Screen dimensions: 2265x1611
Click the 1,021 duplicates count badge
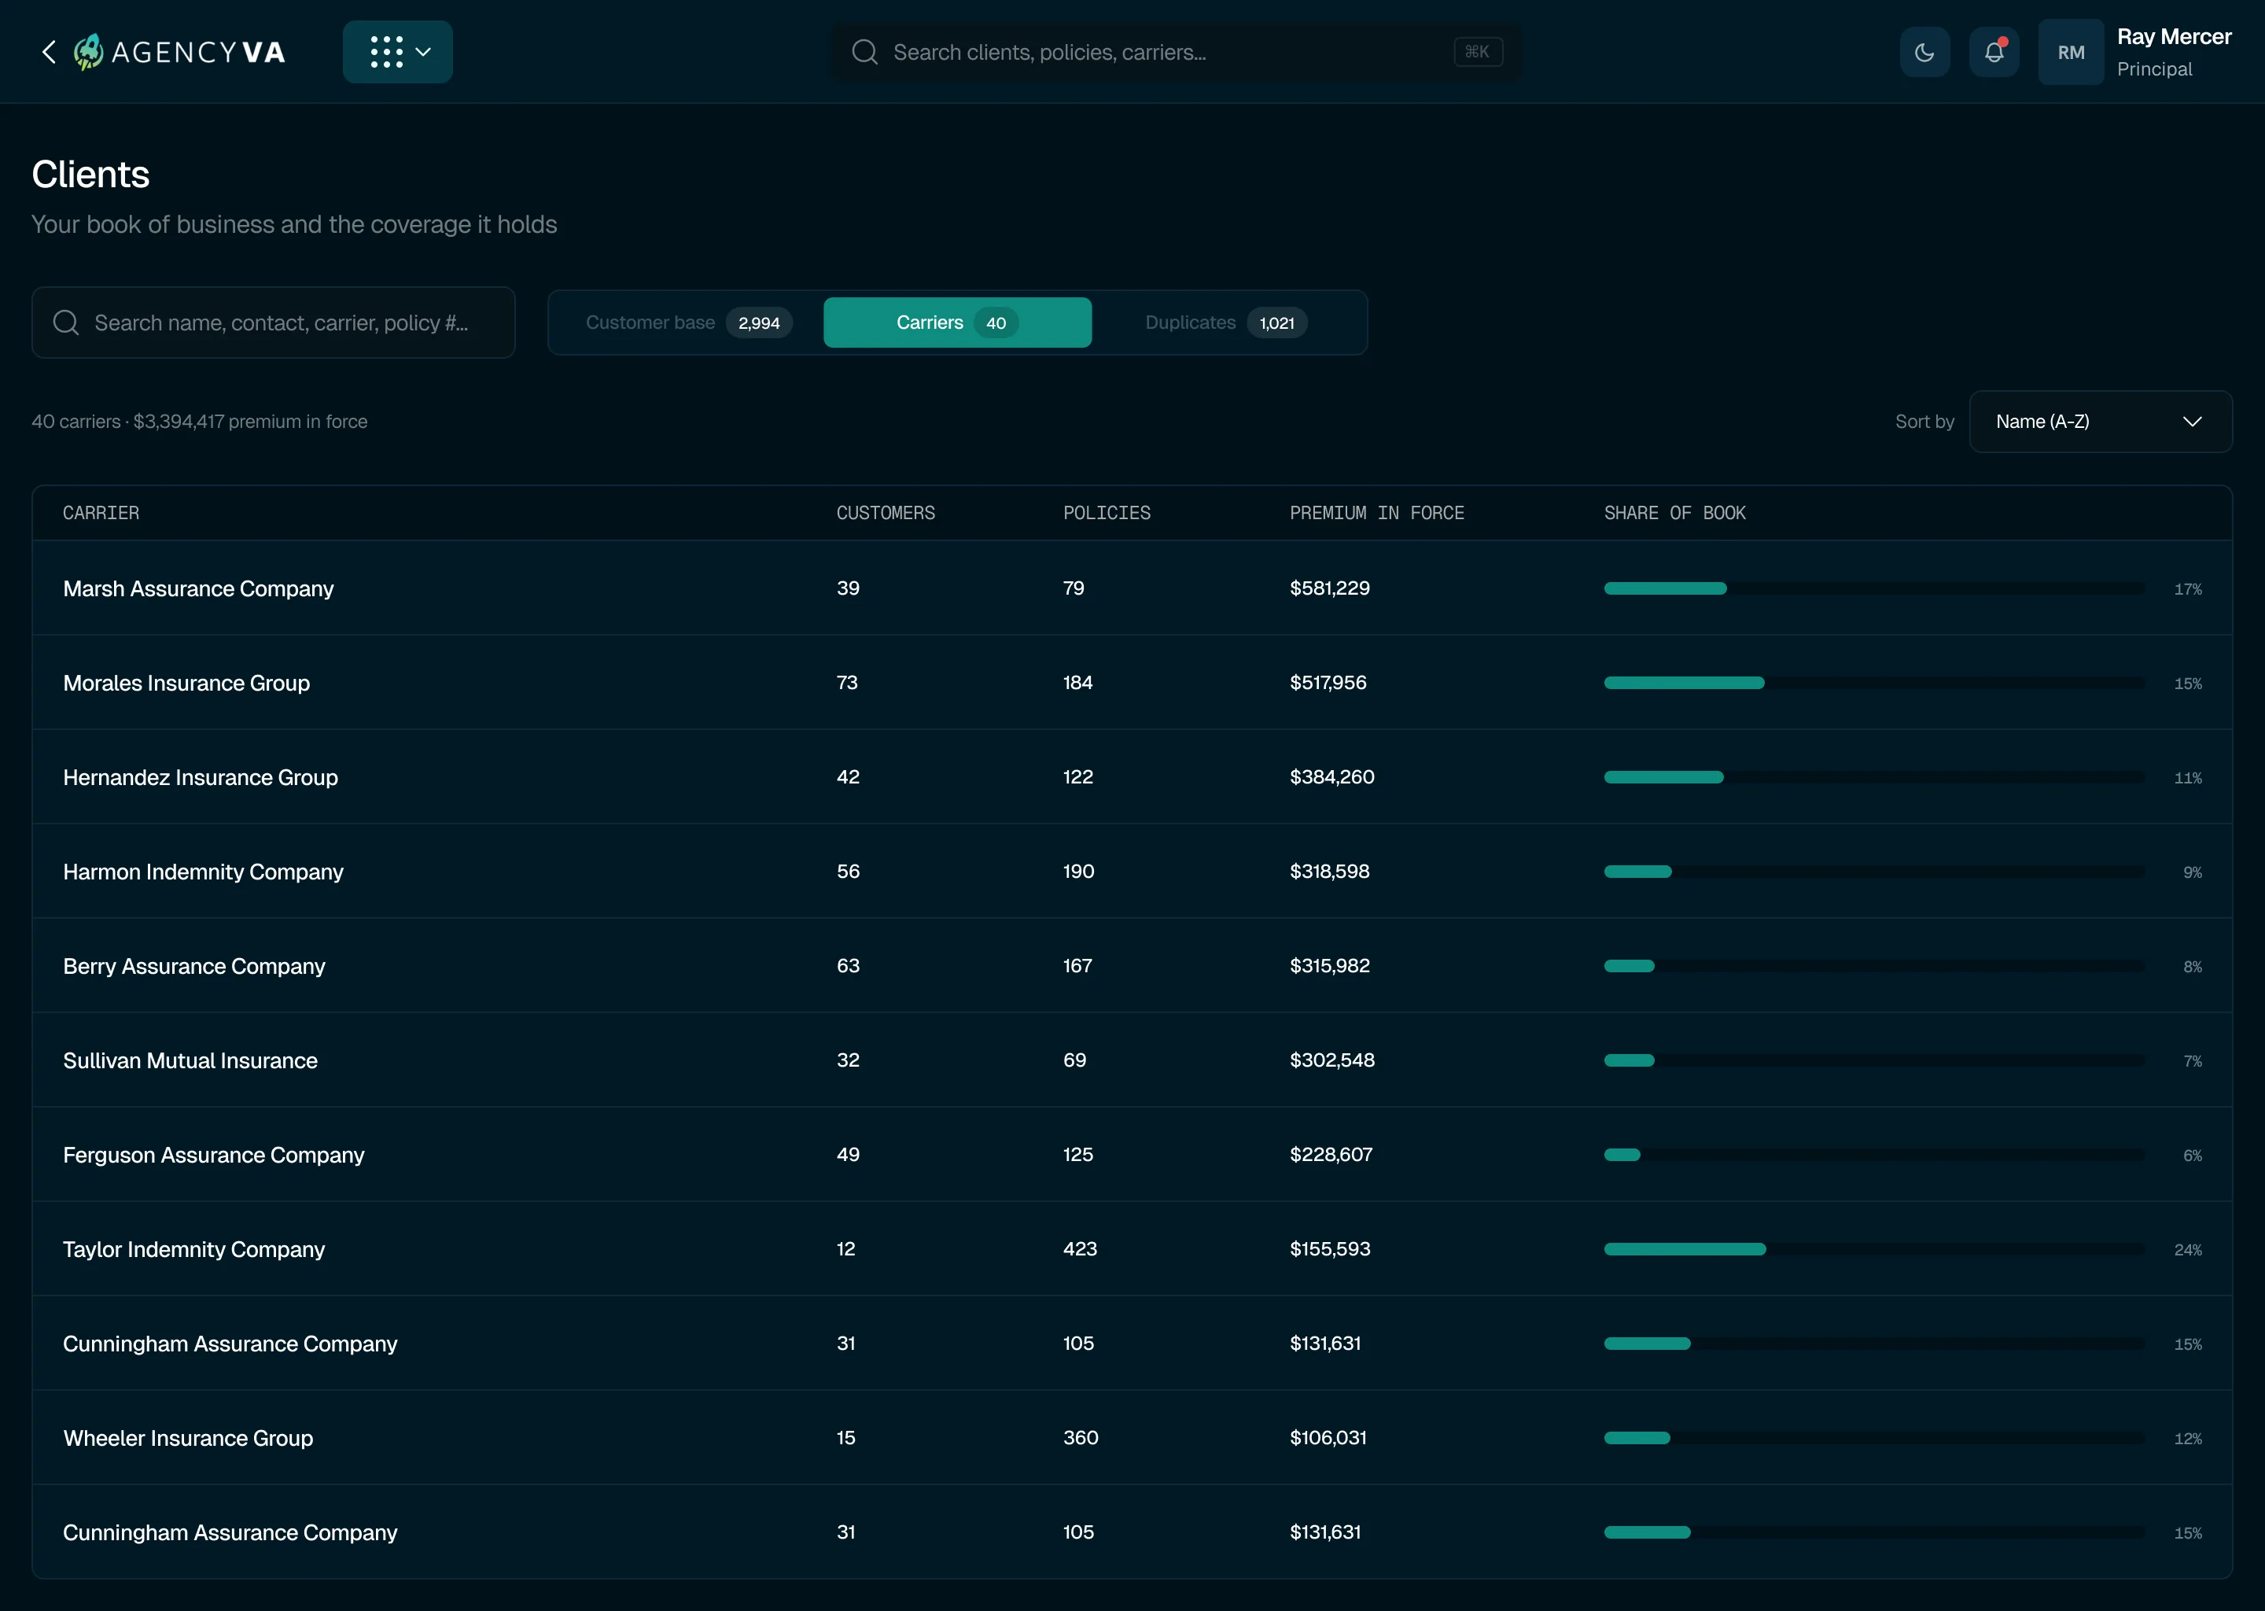click(1276, 323)
